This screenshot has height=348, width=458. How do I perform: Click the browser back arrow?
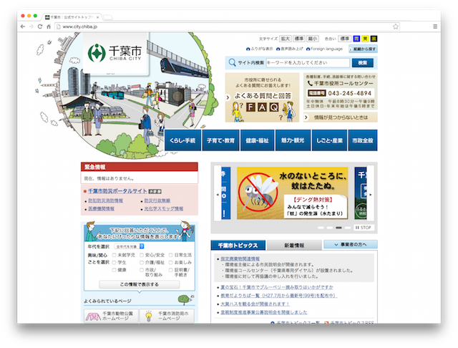[23, 26]
